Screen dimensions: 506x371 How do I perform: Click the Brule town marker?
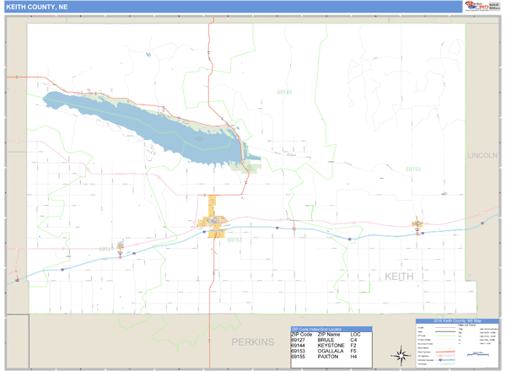(121, 248)
